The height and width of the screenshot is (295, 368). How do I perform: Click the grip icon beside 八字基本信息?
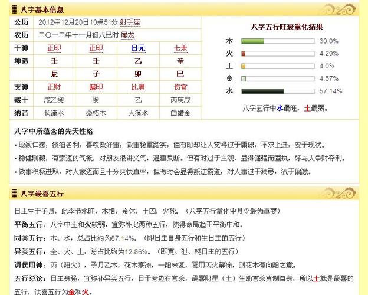15,9
